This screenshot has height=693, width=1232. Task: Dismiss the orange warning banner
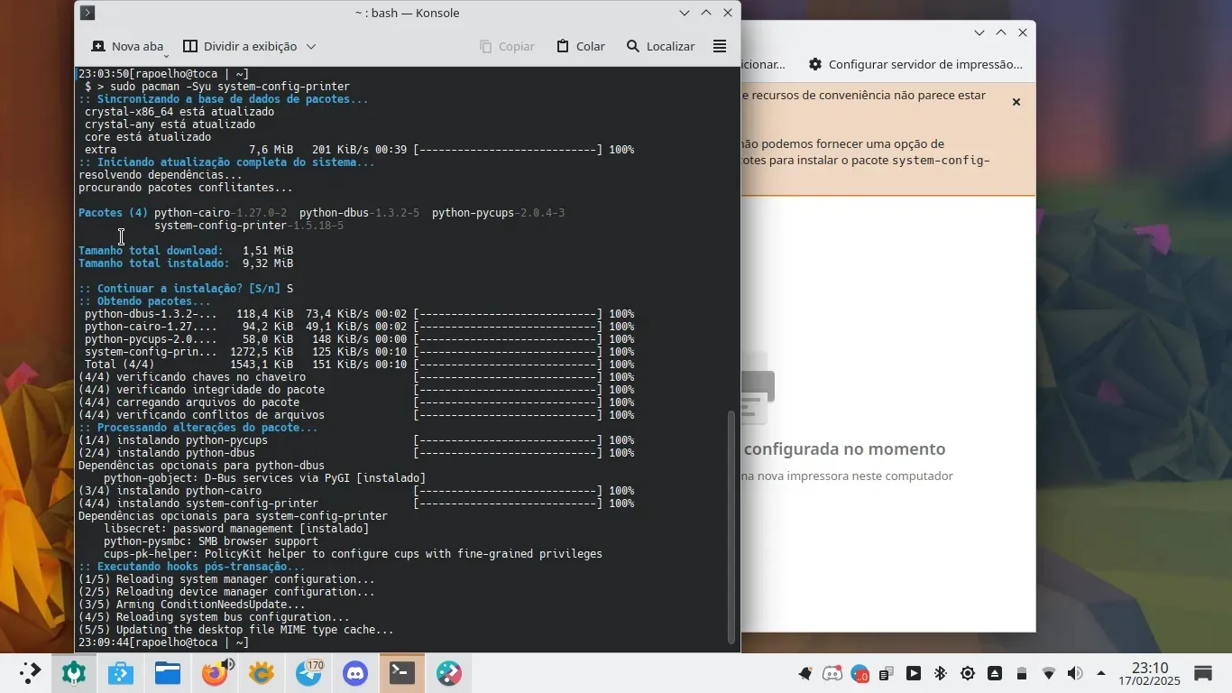pos(1016,102)
